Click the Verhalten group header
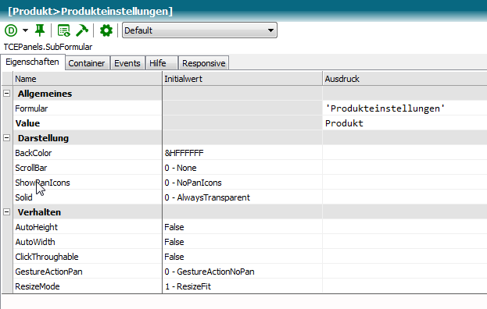Viewport: 487px width, 309px height. 39,212
